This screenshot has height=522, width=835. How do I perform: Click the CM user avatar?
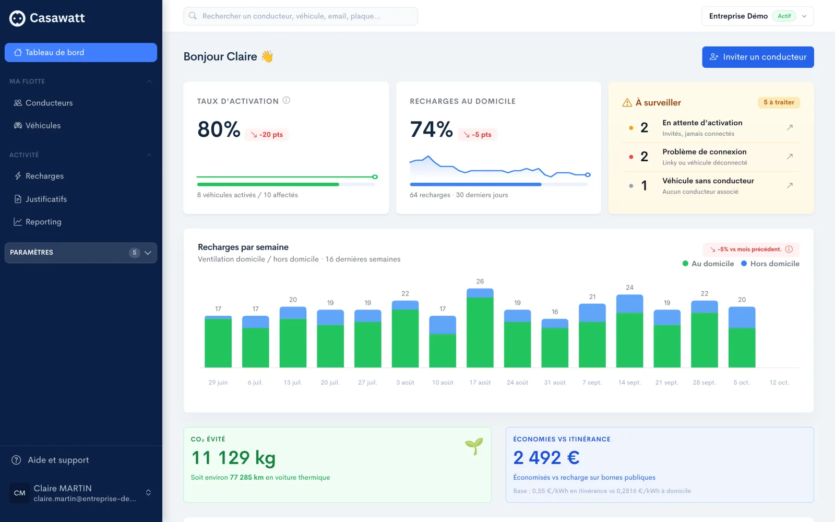tap(20, 493)
